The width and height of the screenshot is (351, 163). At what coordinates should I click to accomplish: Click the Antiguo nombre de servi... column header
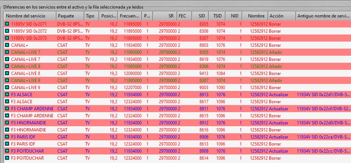click(323, 16)
